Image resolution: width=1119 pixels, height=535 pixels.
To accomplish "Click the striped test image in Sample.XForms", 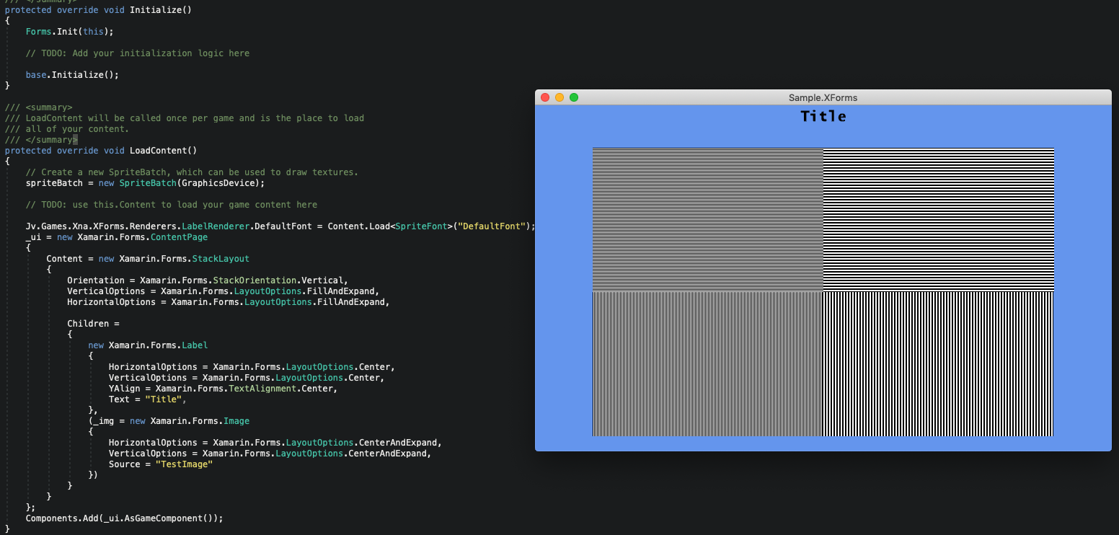I will tap(823, 292).
